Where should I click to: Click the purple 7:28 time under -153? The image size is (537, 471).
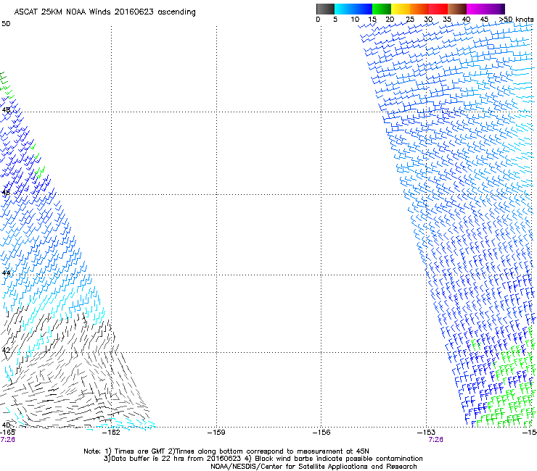click(x=435, y=439)
